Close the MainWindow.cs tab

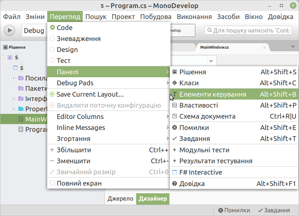click(265, 47)
